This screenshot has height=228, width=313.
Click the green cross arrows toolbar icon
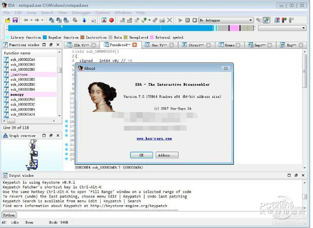coord(144,20)
